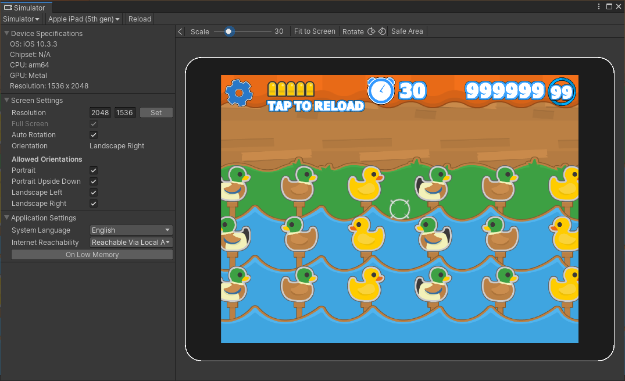Open the Simulator window options menu dots

(599, 6)
